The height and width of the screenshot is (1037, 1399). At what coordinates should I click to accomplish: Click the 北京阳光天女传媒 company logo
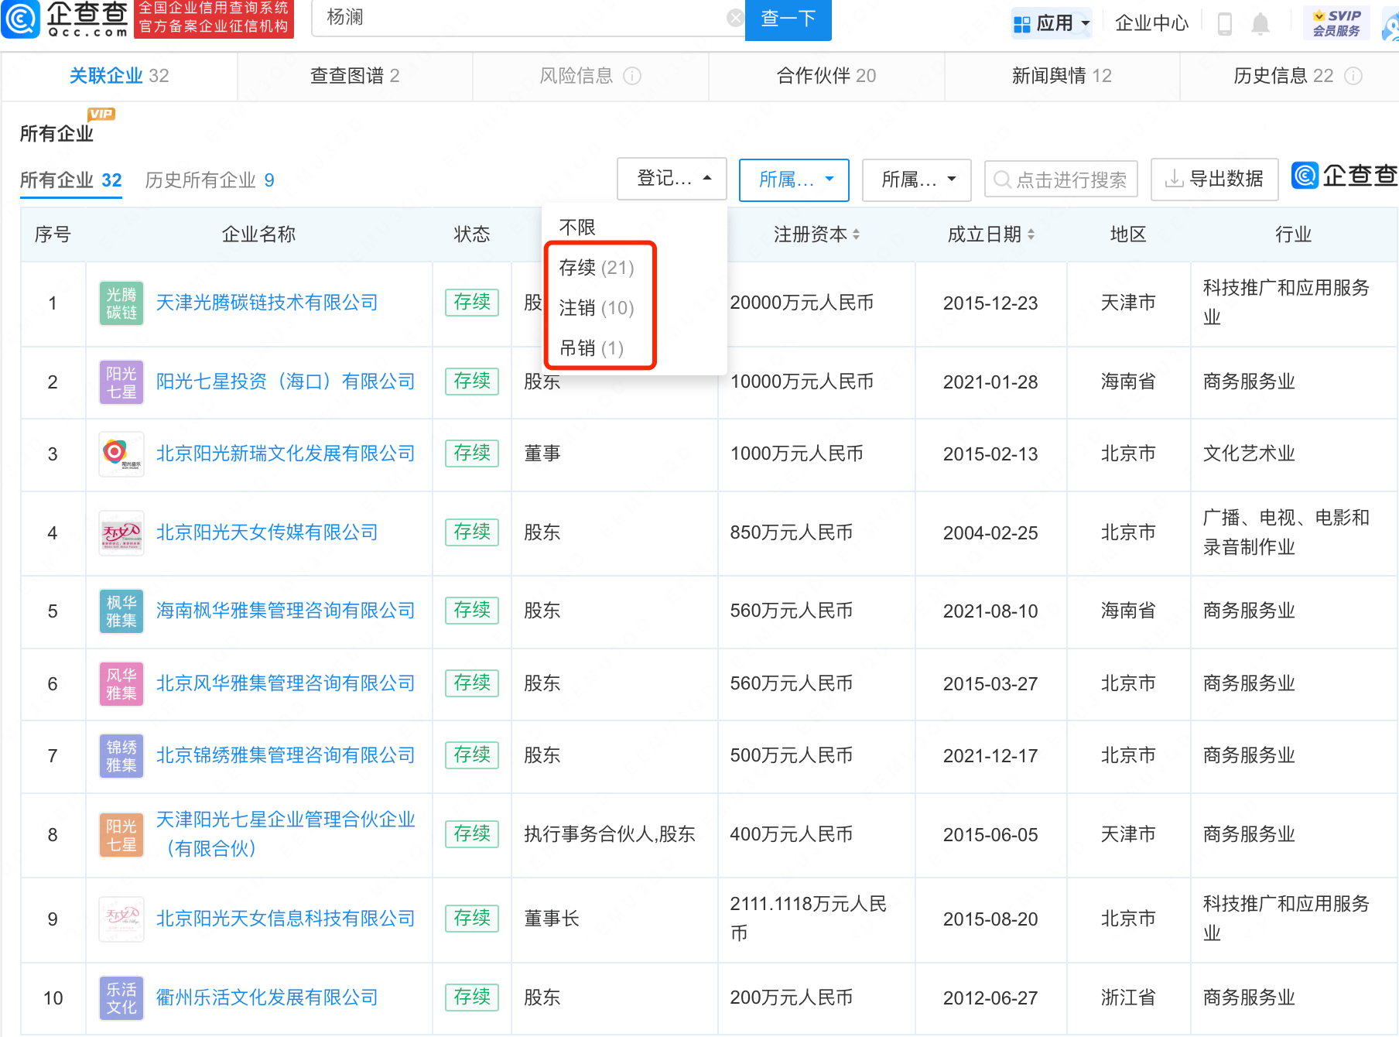pos(121,533)
